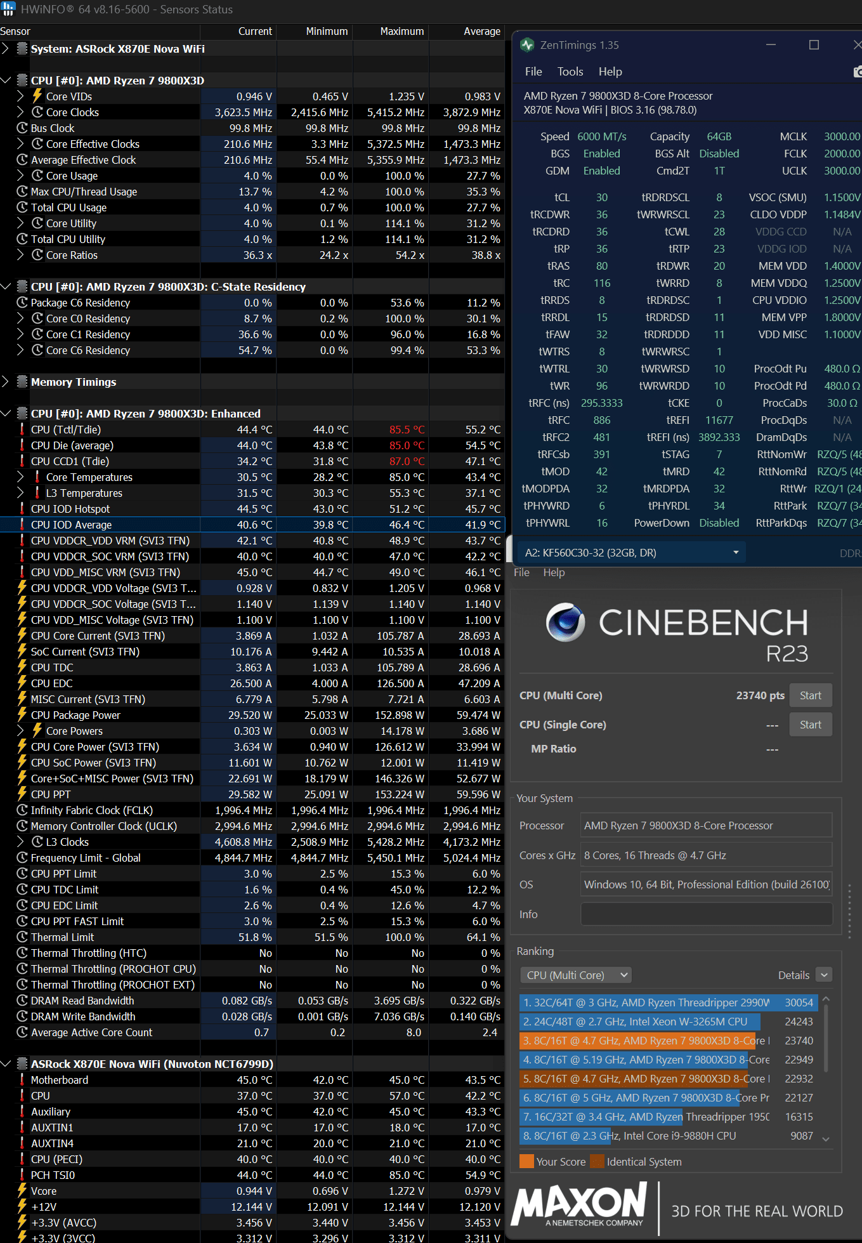
Task: Open the Cinebench File menu
Action: [521, 572]
